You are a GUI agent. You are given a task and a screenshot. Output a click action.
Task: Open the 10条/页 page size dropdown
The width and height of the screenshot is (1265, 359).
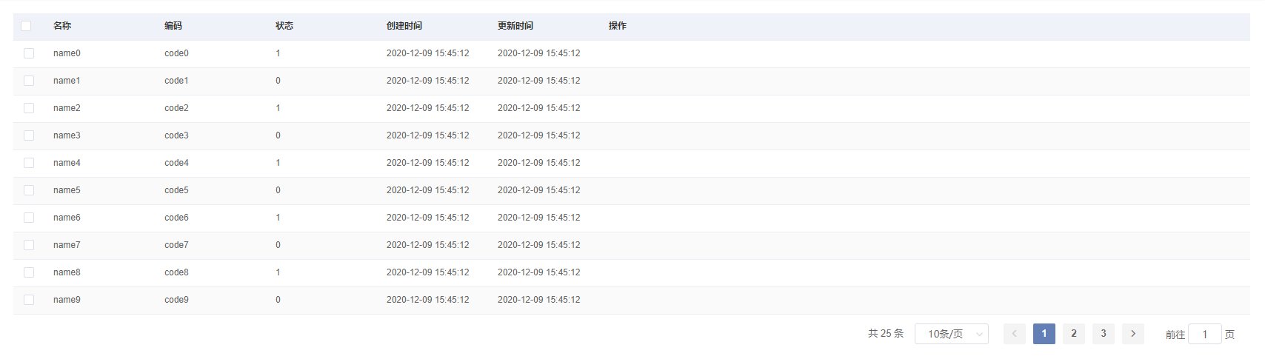click(951, 334)
